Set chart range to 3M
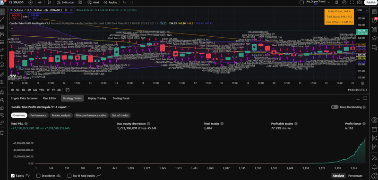The width and height of the screenshot is (378, 180). click(29, 90)
